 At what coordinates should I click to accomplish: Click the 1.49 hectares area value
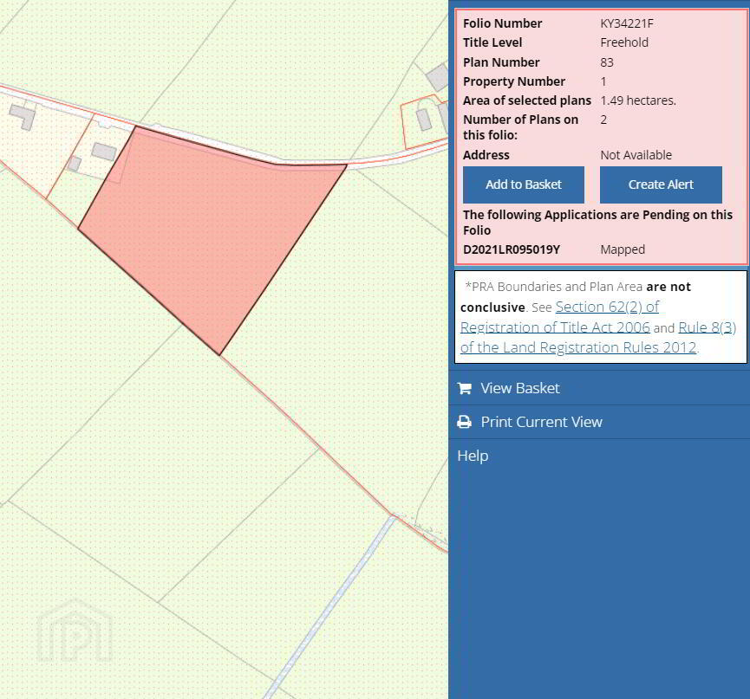(638, 100)
